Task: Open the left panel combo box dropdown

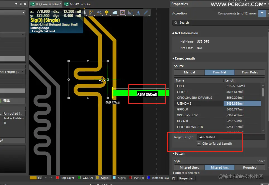Action: tap(23, 12)
